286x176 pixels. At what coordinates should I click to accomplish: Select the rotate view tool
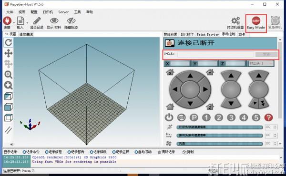(9, 42)
